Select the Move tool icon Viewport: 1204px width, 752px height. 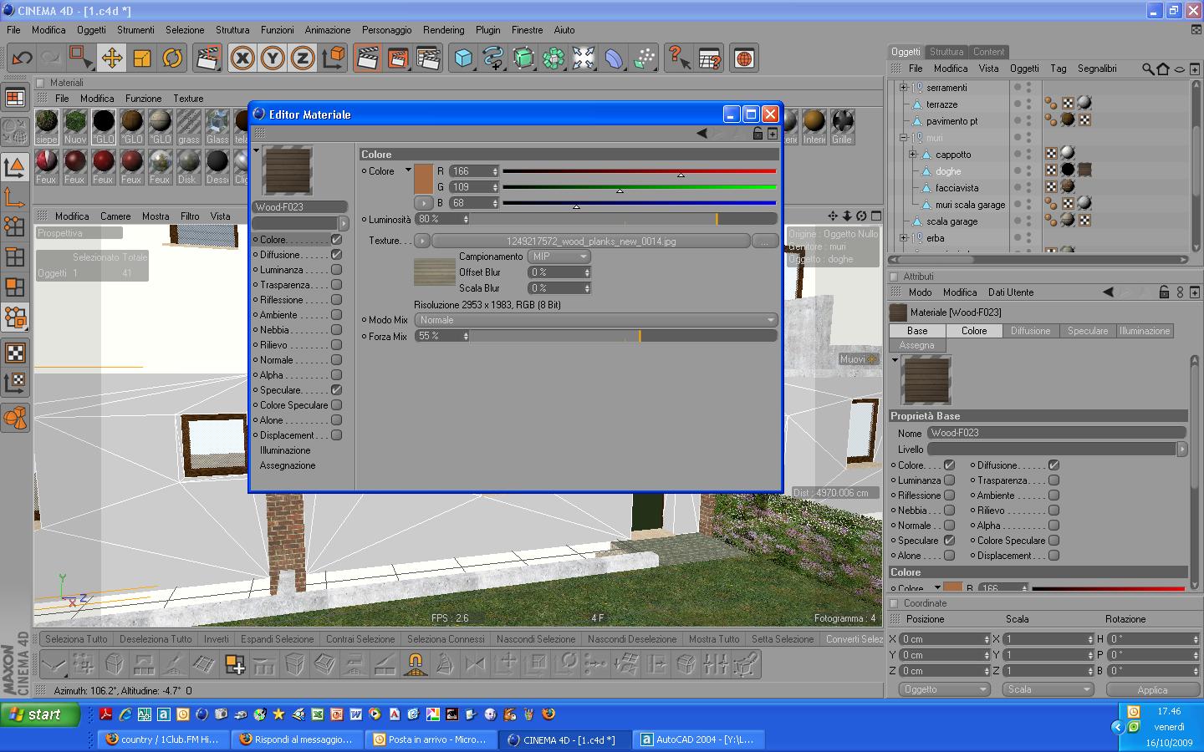[x=111, y=58]
